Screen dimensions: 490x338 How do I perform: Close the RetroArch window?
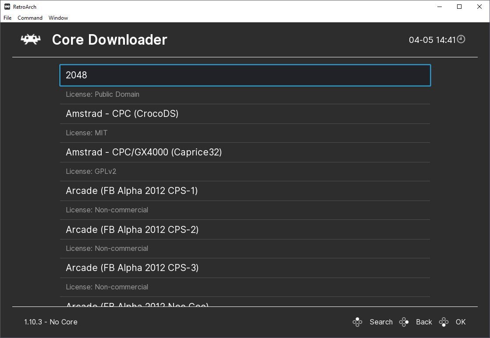[x=479, y=7]
